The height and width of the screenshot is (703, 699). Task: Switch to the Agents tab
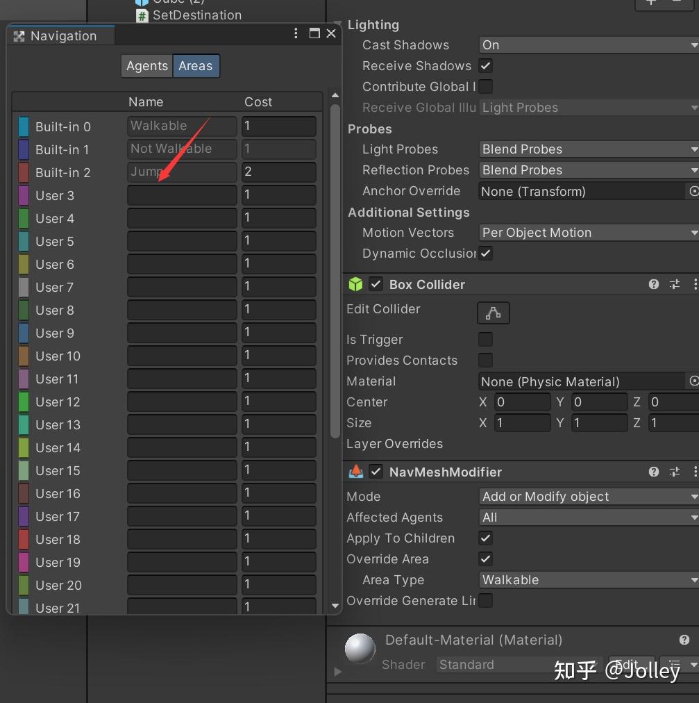(146, 66)
